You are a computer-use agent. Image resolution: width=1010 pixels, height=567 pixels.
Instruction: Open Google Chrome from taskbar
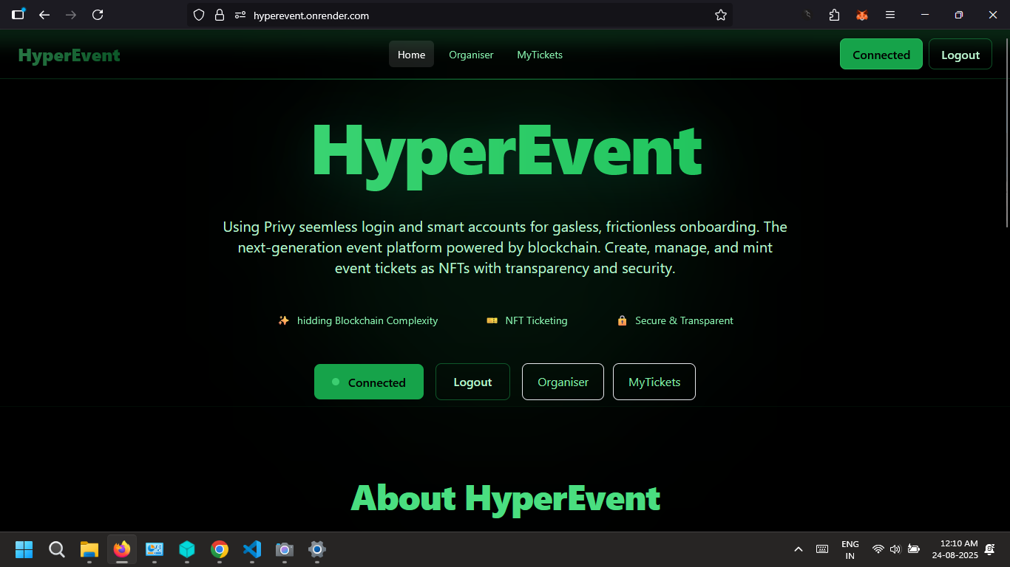pos(220,549)
